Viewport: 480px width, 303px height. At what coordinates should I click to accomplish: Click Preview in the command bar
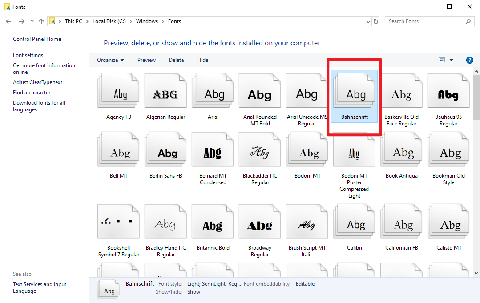[146, 60]
